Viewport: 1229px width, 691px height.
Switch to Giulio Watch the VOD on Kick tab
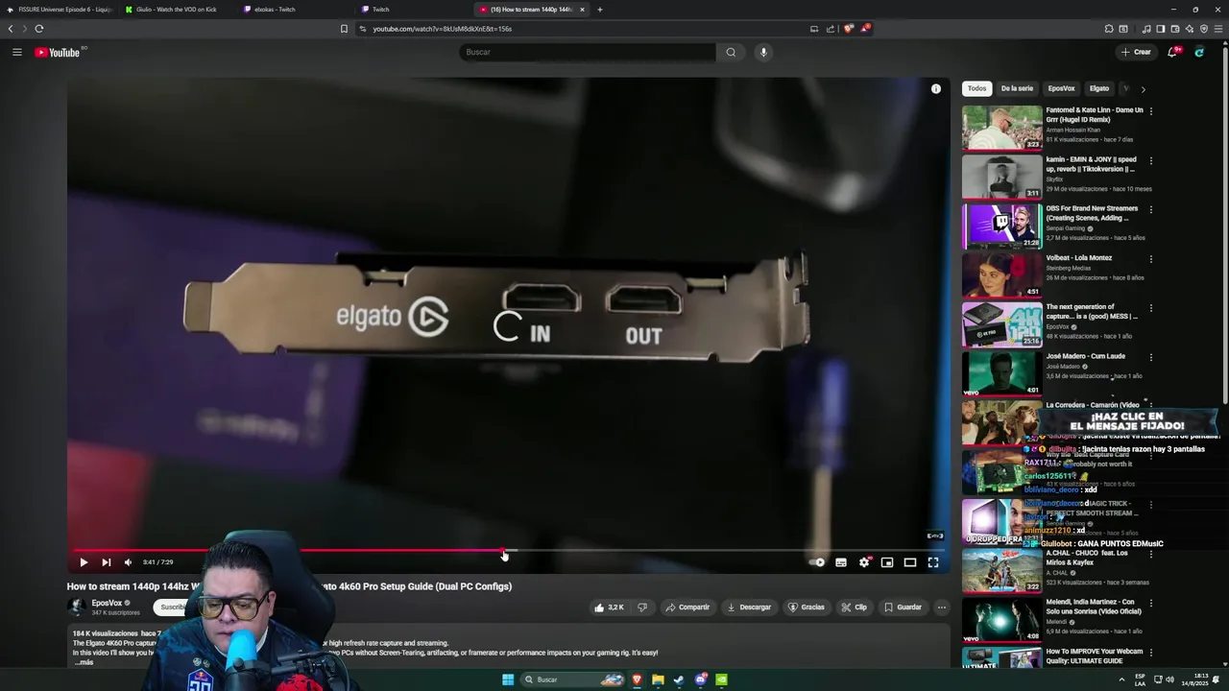point(177,10)
